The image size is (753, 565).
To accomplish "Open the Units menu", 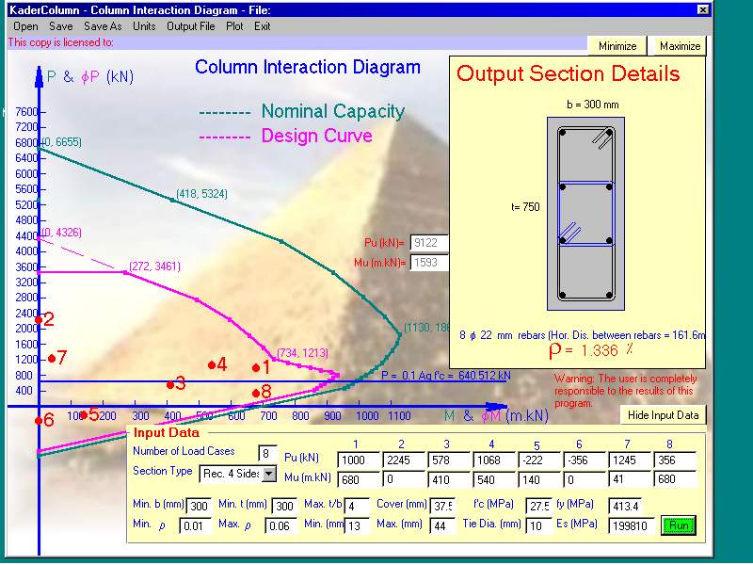I will coord(144,26).
